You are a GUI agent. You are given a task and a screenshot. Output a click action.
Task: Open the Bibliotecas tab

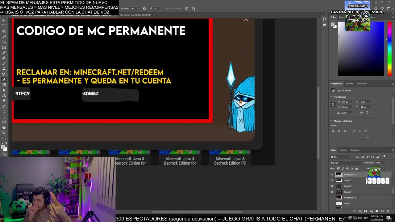pyautogui.click(x=362, y=84)
